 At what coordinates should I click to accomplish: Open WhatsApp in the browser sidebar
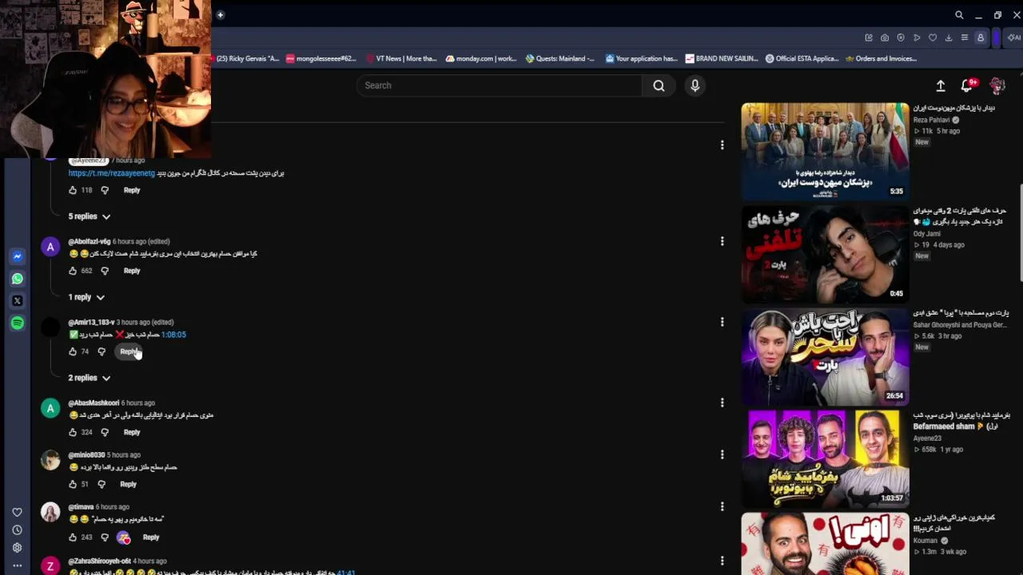pos(17,279)
